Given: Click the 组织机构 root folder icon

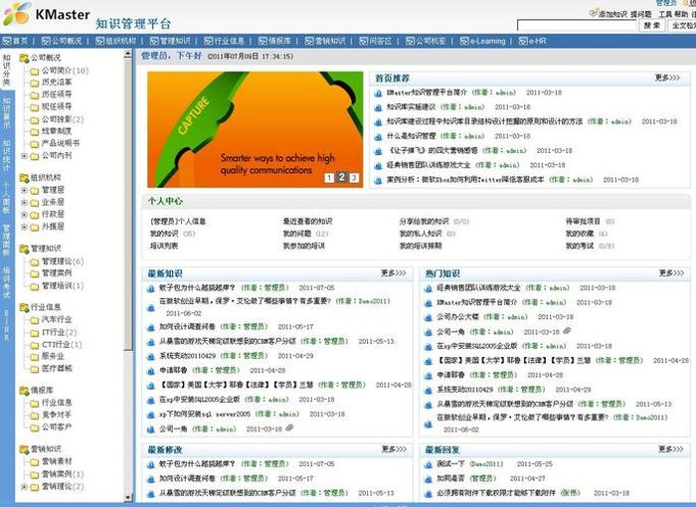Looking at the screenshot, I should [x=24, y=177].
